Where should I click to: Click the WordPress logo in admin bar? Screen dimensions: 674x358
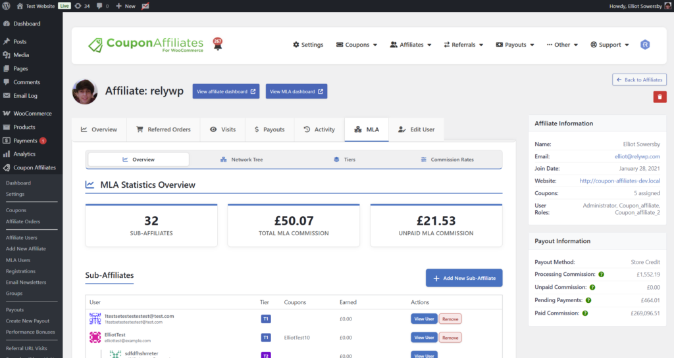pos(7,6)
